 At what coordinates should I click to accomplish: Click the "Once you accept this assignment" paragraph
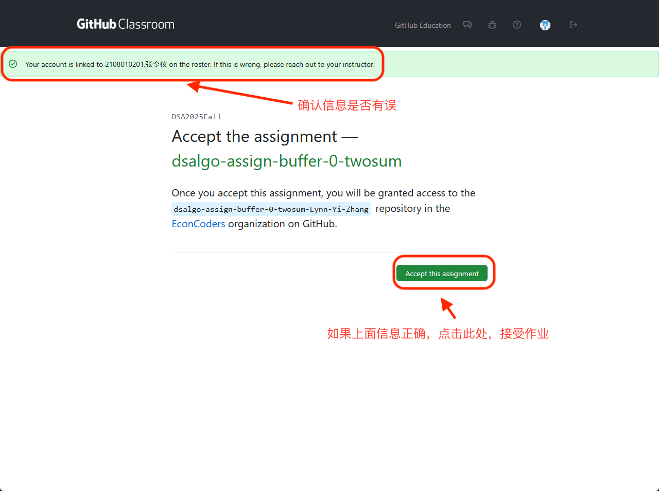pyautogui.click(x=323, y=193)
